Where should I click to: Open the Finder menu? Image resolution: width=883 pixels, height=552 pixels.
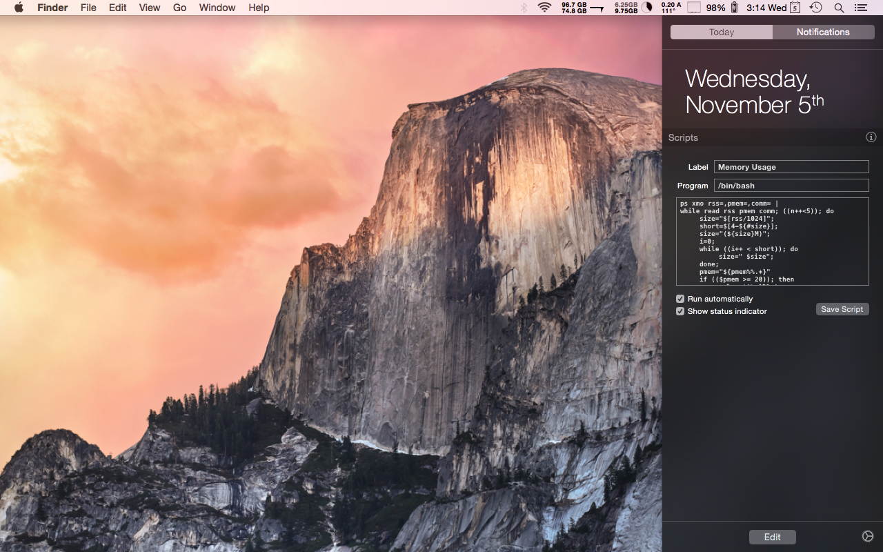click(x=52, y=8)
